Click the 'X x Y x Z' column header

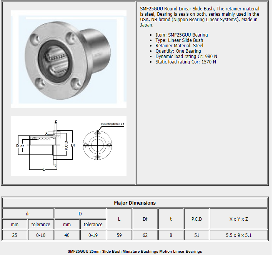tap(239, 219)
